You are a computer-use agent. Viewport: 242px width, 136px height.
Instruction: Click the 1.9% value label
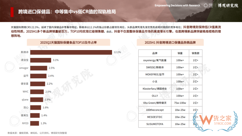[x=48, y=100]
